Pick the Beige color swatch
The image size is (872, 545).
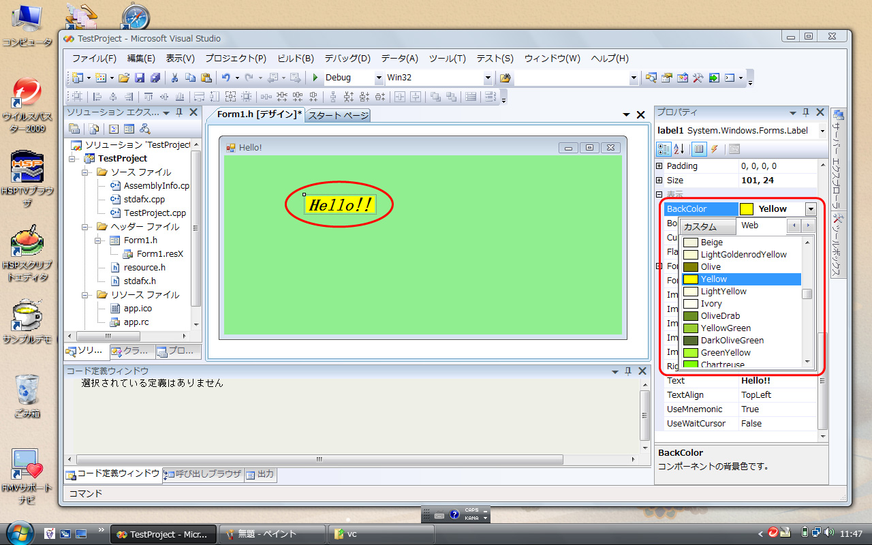pos(691,243)
